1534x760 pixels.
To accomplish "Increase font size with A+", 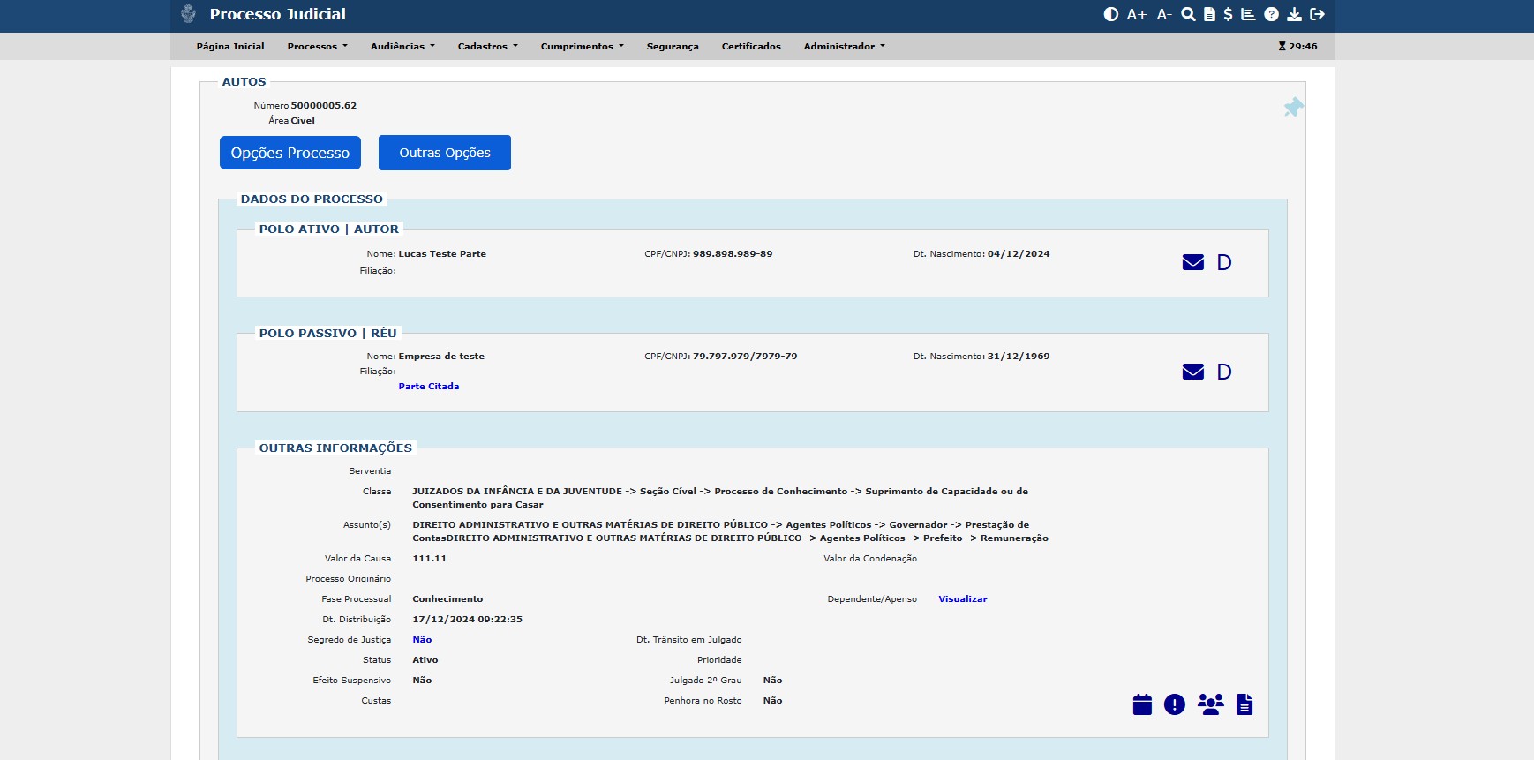I will (1137, 14).
